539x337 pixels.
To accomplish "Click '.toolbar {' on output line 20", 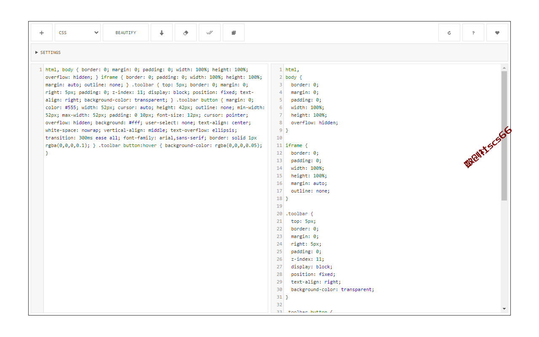I will 299,214.
